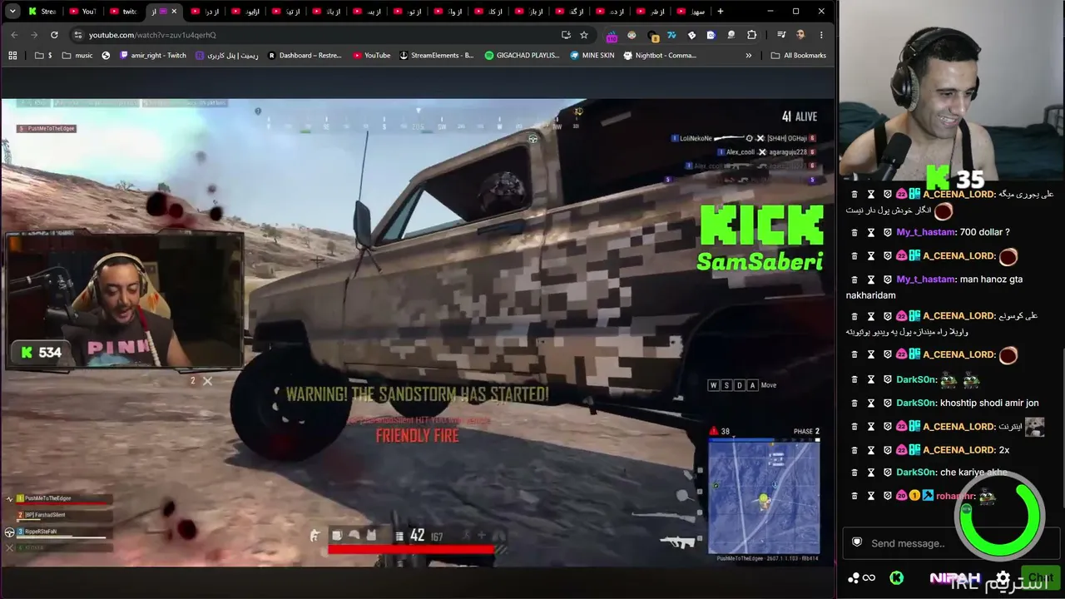Image resolution: width=1065 pixels, height=599 pixels.
Task: Open the amir_right - Twitch bookmark
Action: pyautogui.click(x=153, y=56)
